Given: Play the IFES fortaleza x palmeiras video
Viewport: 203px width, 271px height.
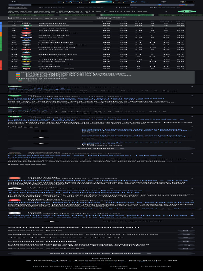Looking at the screenshot, I should [x=52, y=221].
